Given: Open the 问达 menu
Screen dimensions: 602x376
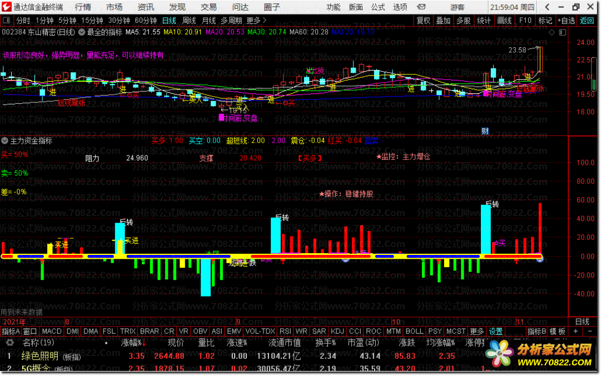Looking at the screenshot, I should (x=240, y=7).
